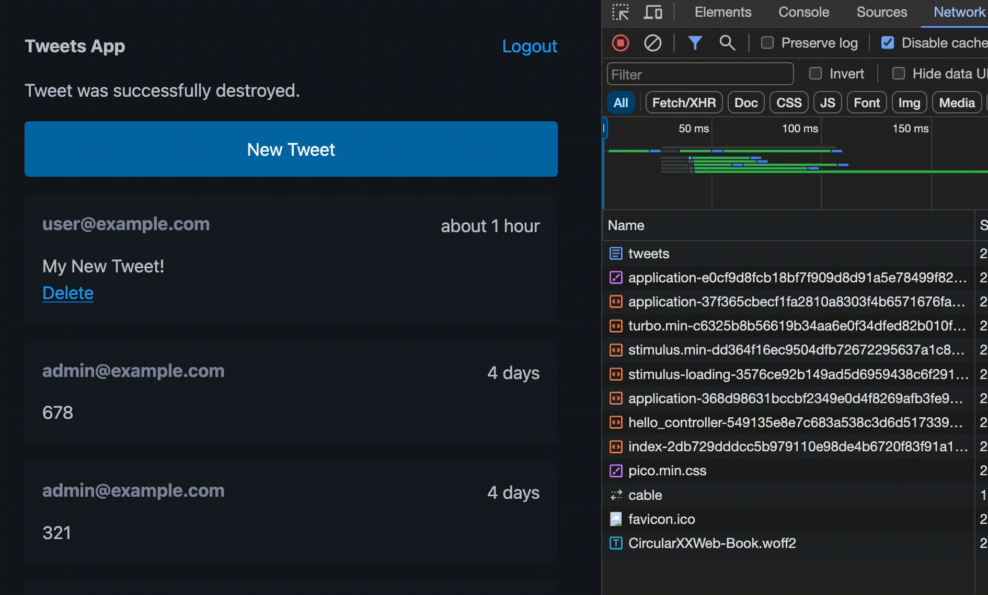988x595 pixels.
Task: Select the cable request row
Action: pyautogui.click(x=795, y=495)
